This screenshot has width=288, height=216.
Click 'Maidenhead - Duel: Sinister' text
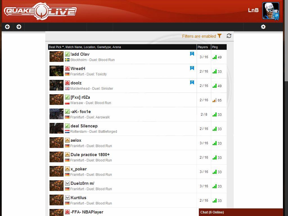[x=92, y=89]
